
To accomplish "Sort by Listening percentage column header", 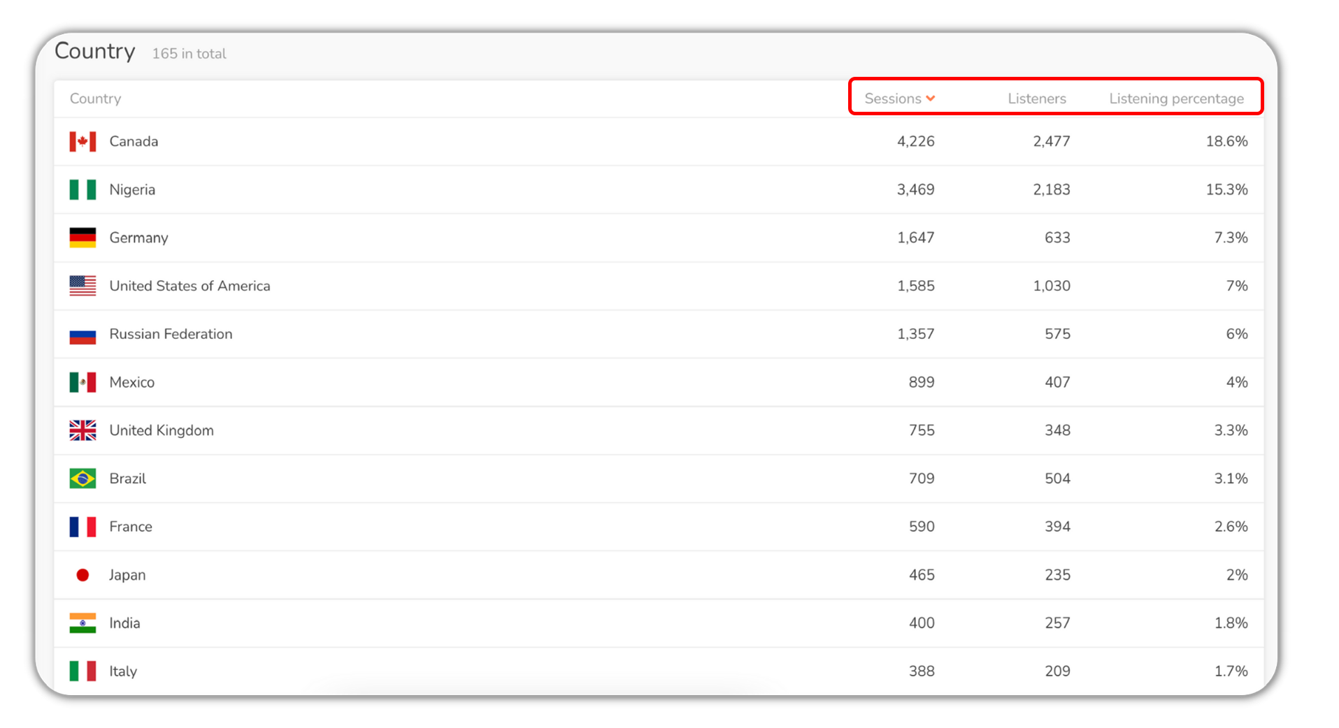I will pos(1176,99).
